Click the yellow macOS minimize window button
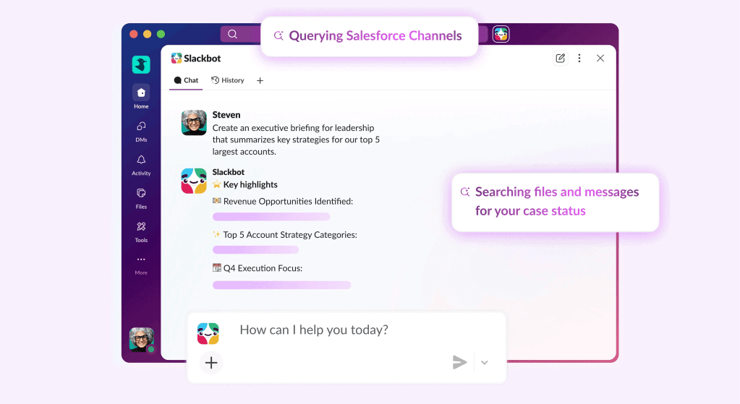This screenshot has height=404, width=740. pos(148,34)
